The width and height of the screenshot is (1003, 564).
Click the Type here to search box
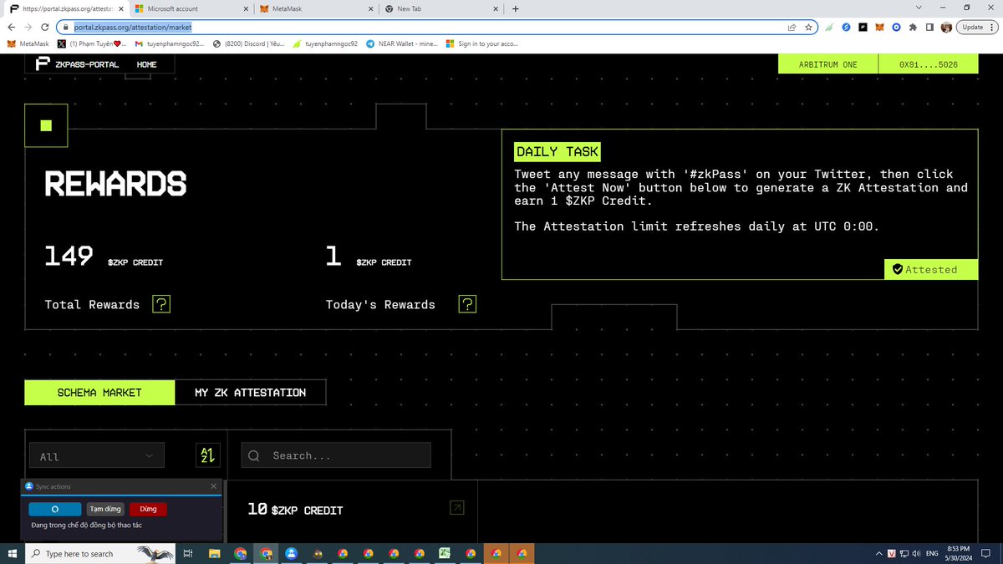coord(100,553)
